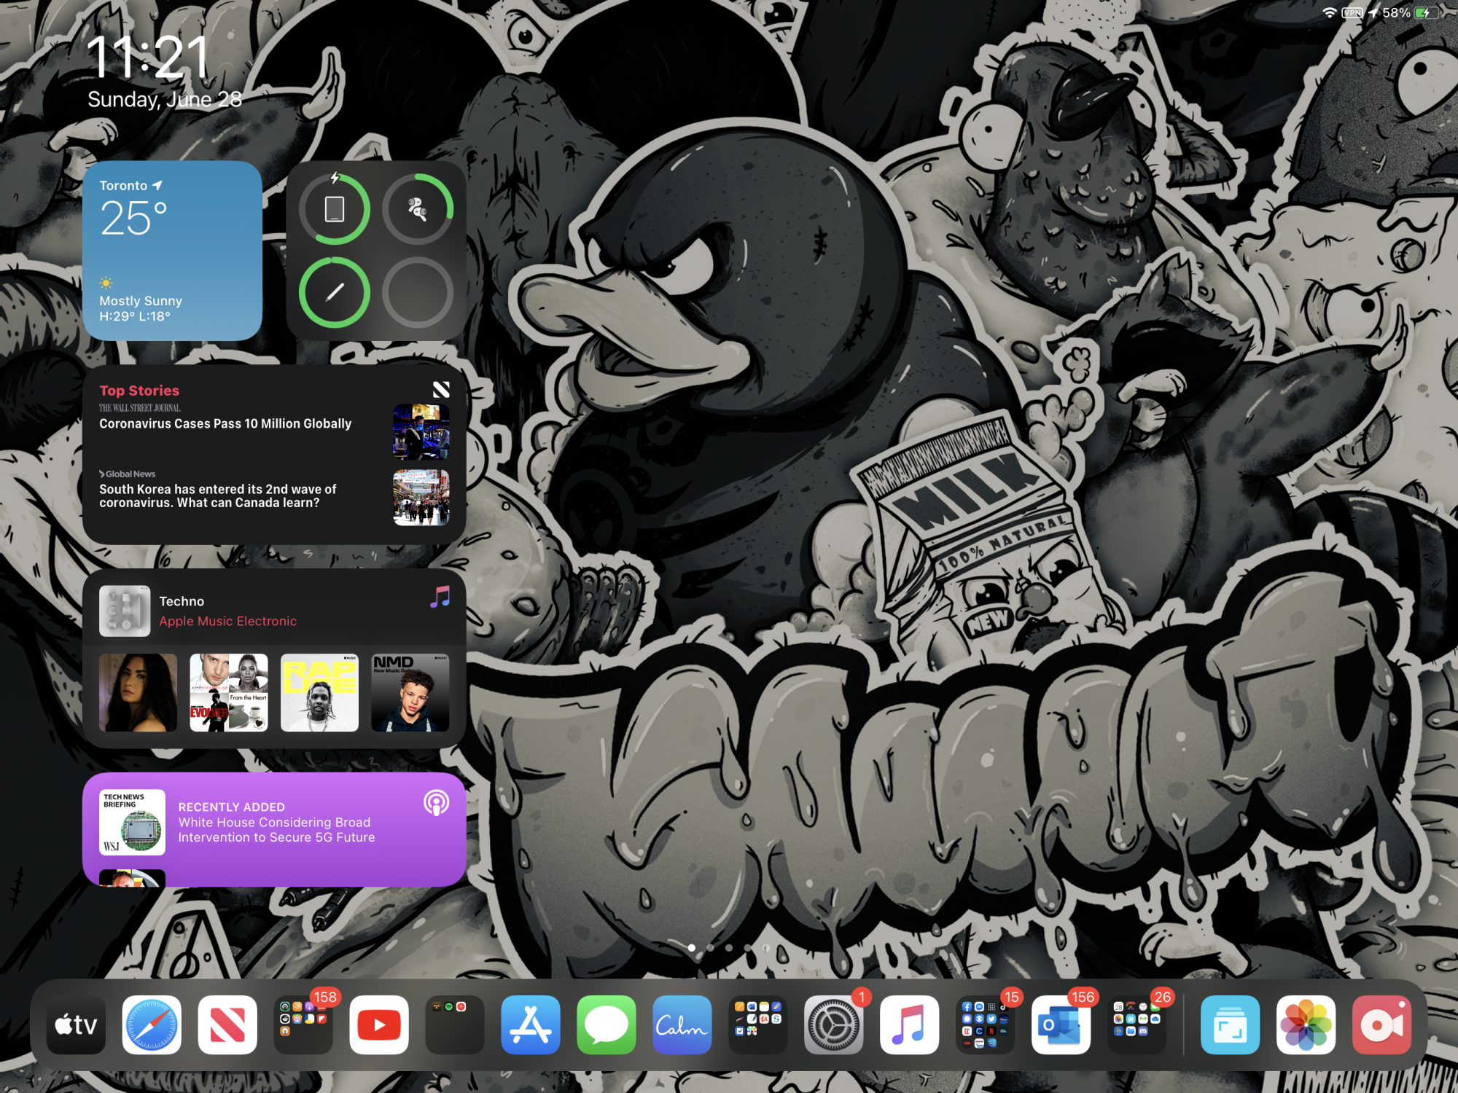Launch the Music app from dock
Image resolution: width=1458 pixels, height=1093 pixels.
[910, 1025]
